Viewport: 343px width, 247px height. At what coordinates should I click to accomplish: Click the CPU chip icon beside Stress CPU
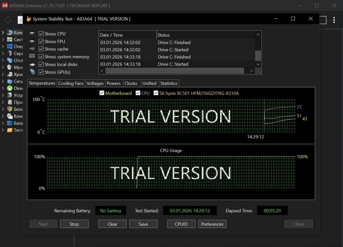(32, 34)
